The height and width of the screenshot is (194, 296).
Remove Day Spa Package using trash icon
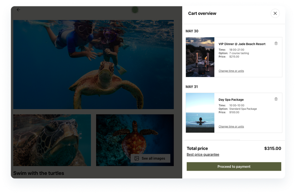(276, 99)
